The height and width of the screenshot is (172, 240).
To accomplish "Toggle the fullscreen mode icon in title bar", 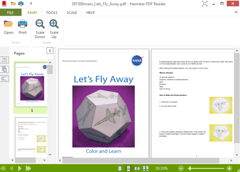I will click(205, 3).
